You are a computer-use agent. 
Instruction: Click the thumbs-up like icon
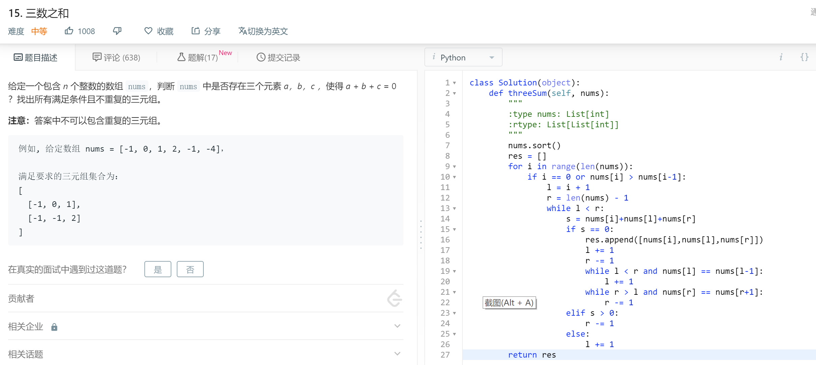pyautogui.click(x=69, y=31)
